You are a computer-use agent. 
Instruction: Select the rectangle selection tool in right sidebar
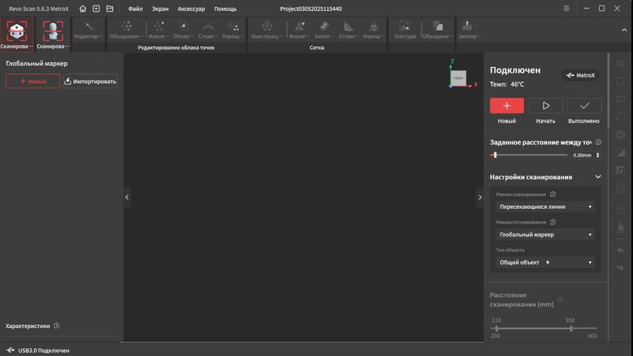point(621,82)
